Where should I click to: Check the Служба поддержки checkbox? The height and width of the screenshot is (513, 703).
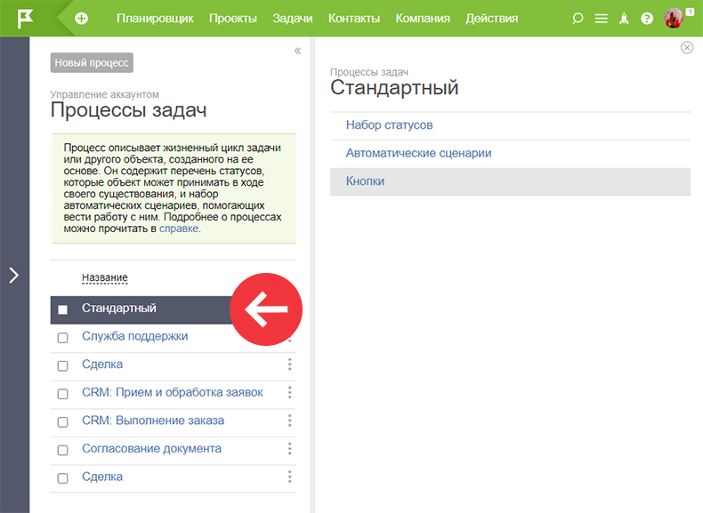63,337
